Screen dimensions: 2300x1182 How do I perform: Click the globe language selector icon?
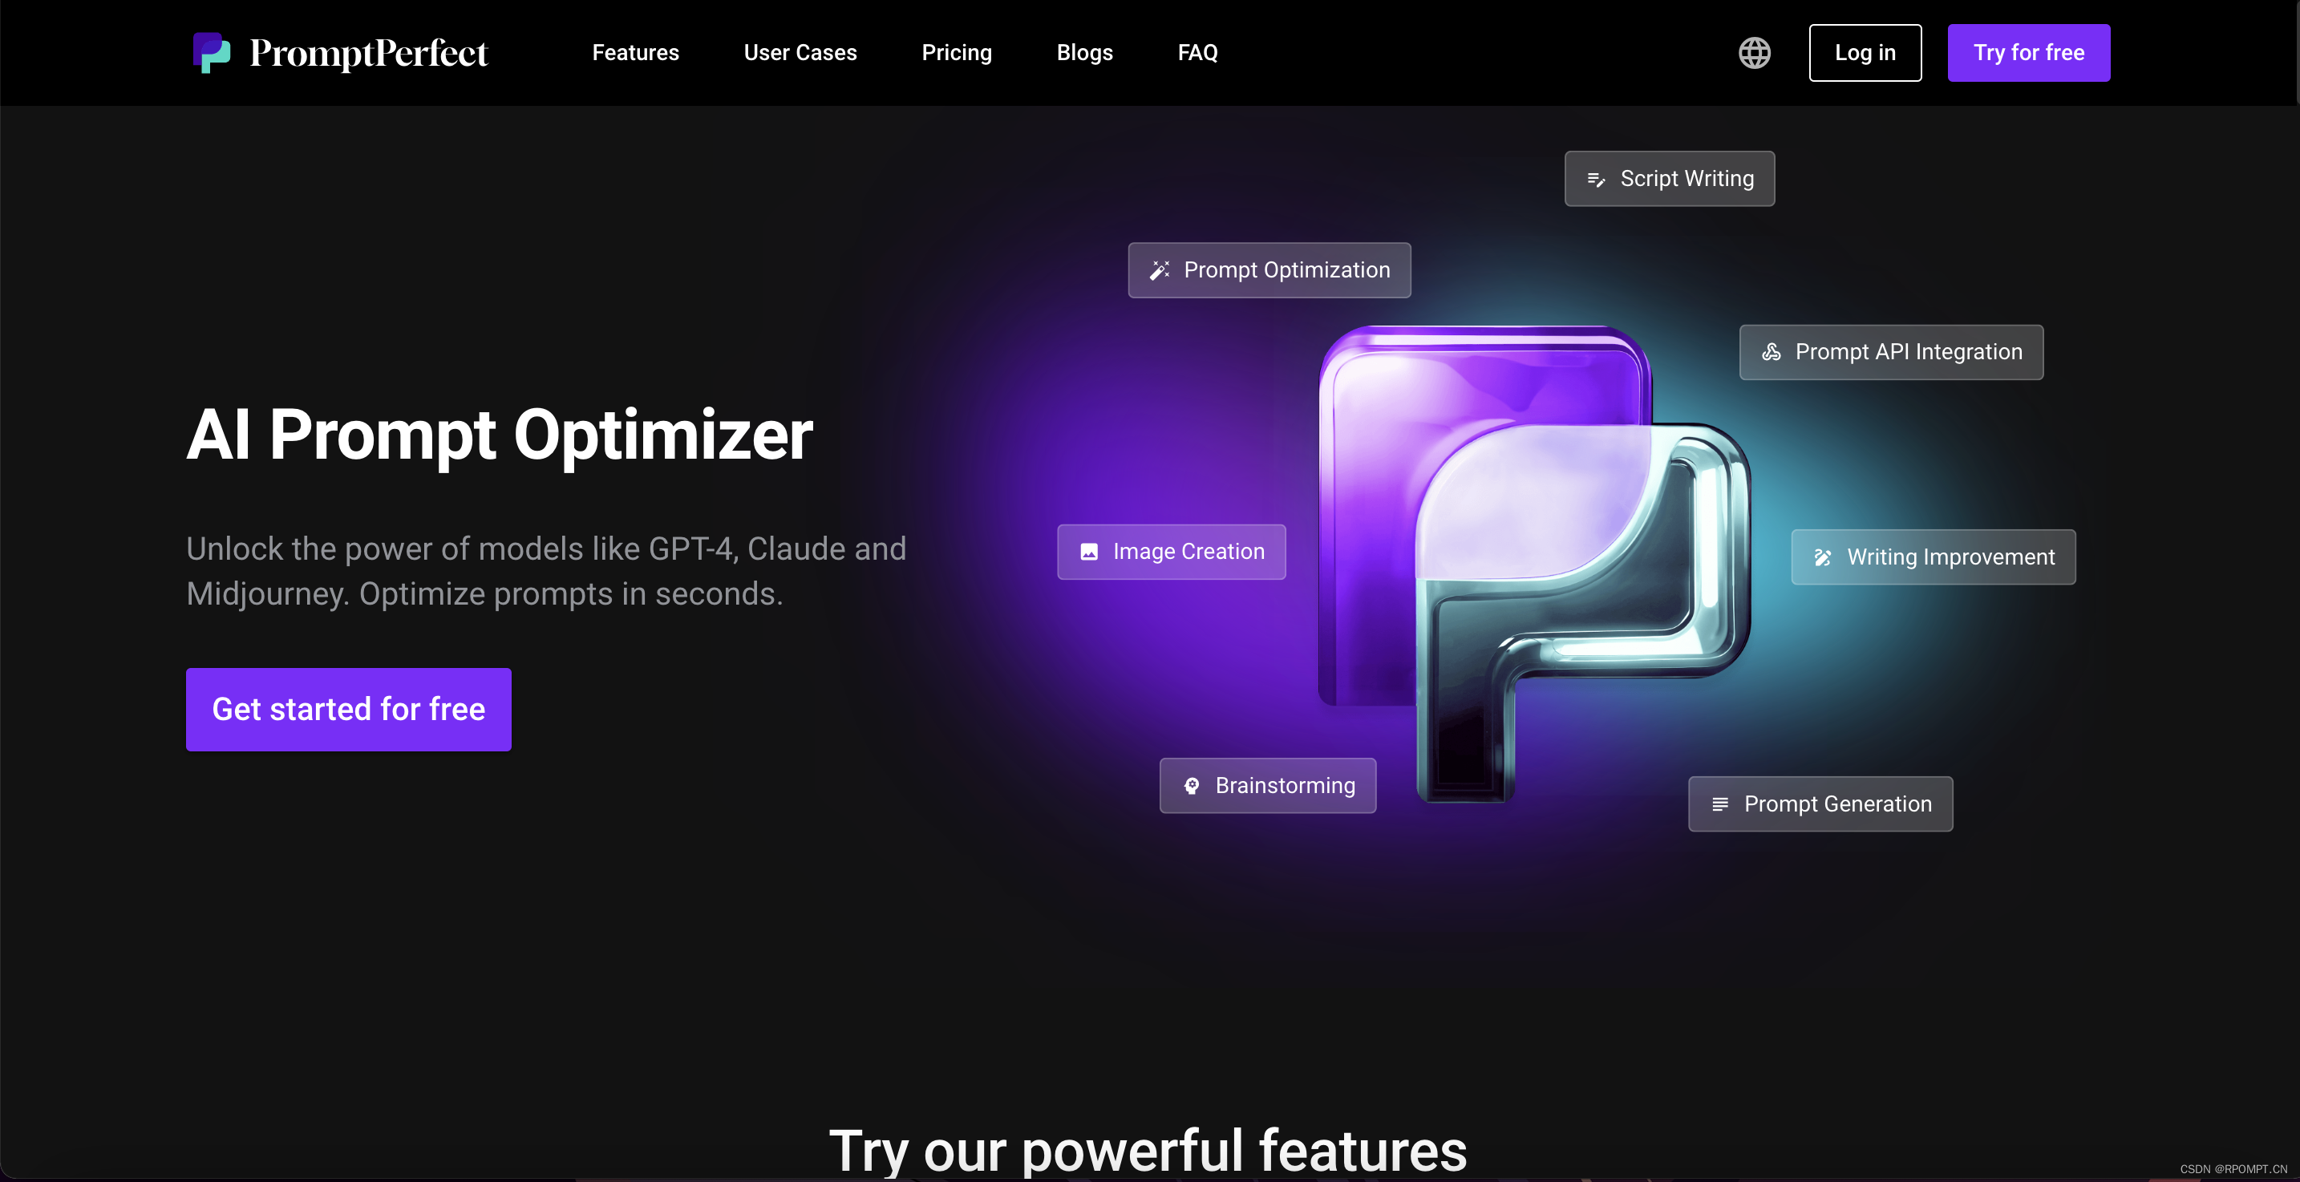1755,51
